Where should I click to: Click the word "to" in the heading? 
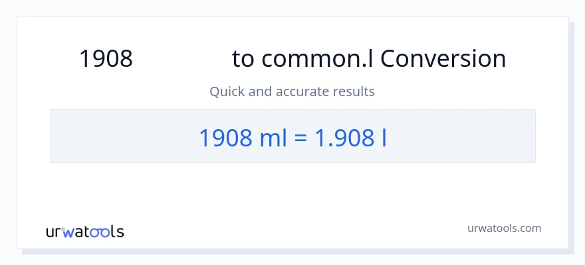pos(242,60)
